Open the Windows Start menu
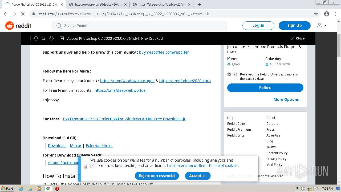Image resolution: width=341 pixels, height=192 pixels. (x=7, y=188)
